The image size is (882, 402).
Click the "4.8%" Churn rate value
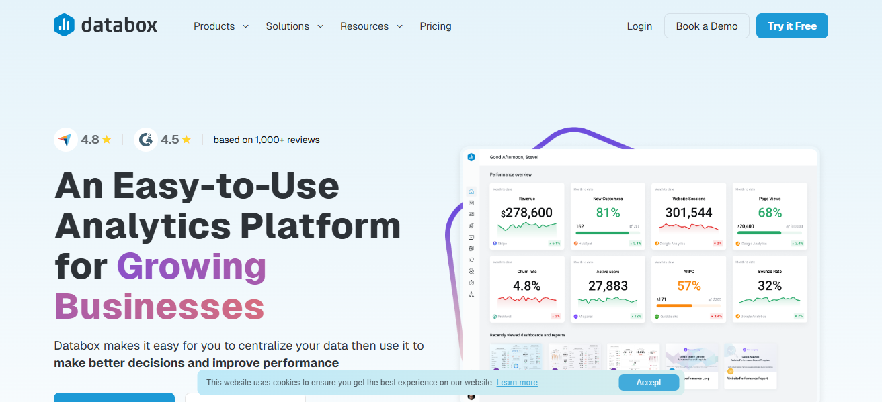point(527,286)
